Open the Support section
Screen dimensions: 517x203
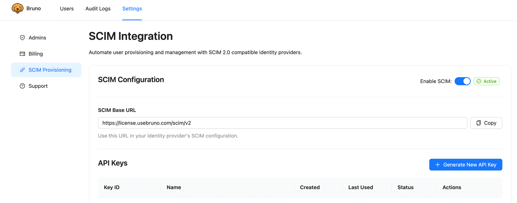(x=38, y=86)
